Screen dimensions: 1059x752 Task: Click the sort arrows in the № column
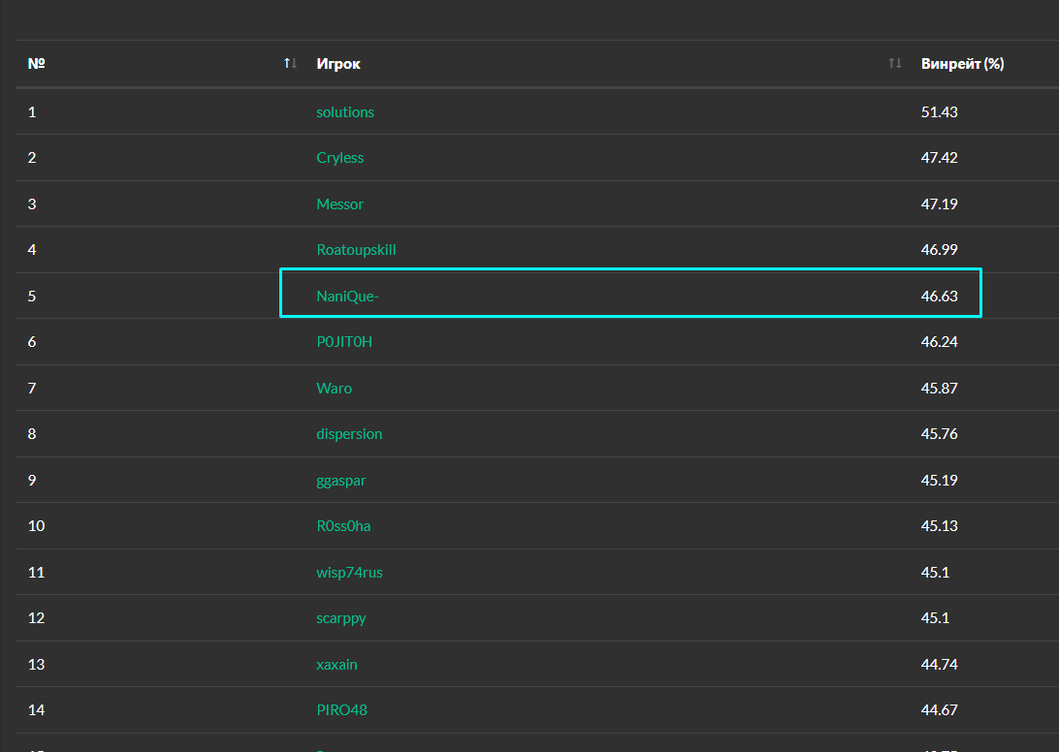pyautogui.click(x=290, y=64)
